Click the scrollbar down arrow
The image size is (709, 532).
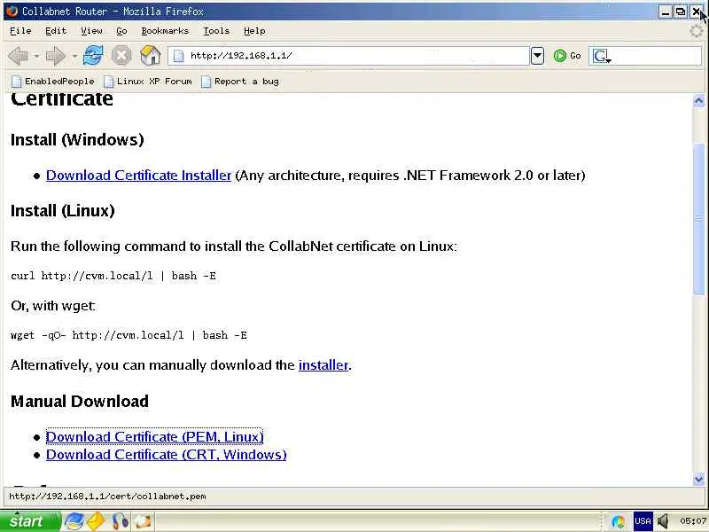click(698, 479)
